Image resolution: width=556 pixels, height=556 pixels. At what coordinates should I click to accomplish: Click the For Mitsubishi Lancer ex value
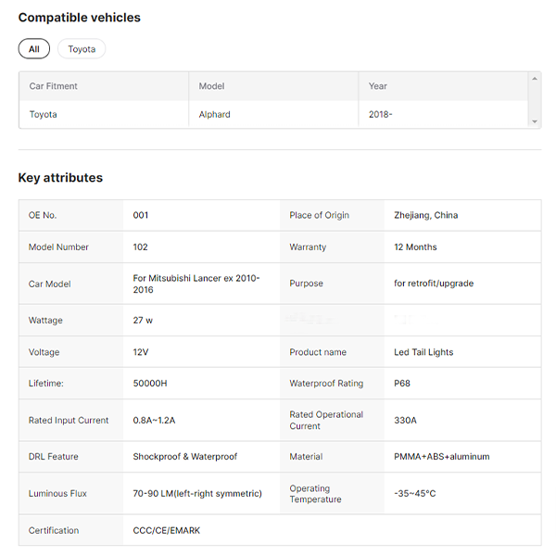point(196,284)
